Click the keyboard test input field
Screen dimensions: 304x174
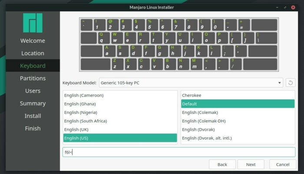click(179, 152)
